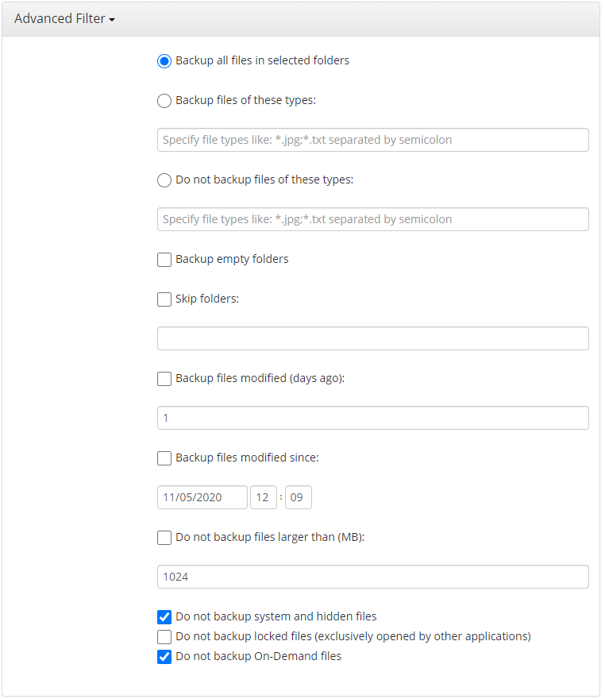Focus the include file types text field
The height and width of the screenshot is (699, 605).
point(373,140)
